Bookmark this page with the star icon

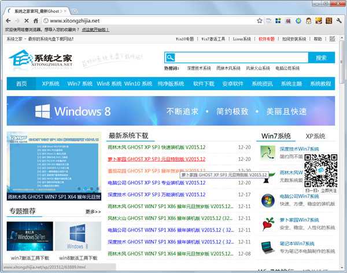[260, 21]
